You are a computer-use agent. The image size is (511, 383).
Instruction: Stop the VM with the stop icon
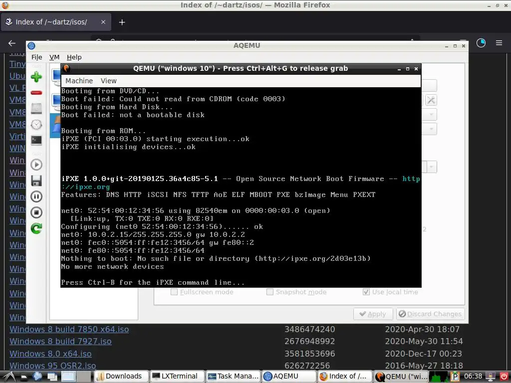click(x=36, y=212)
